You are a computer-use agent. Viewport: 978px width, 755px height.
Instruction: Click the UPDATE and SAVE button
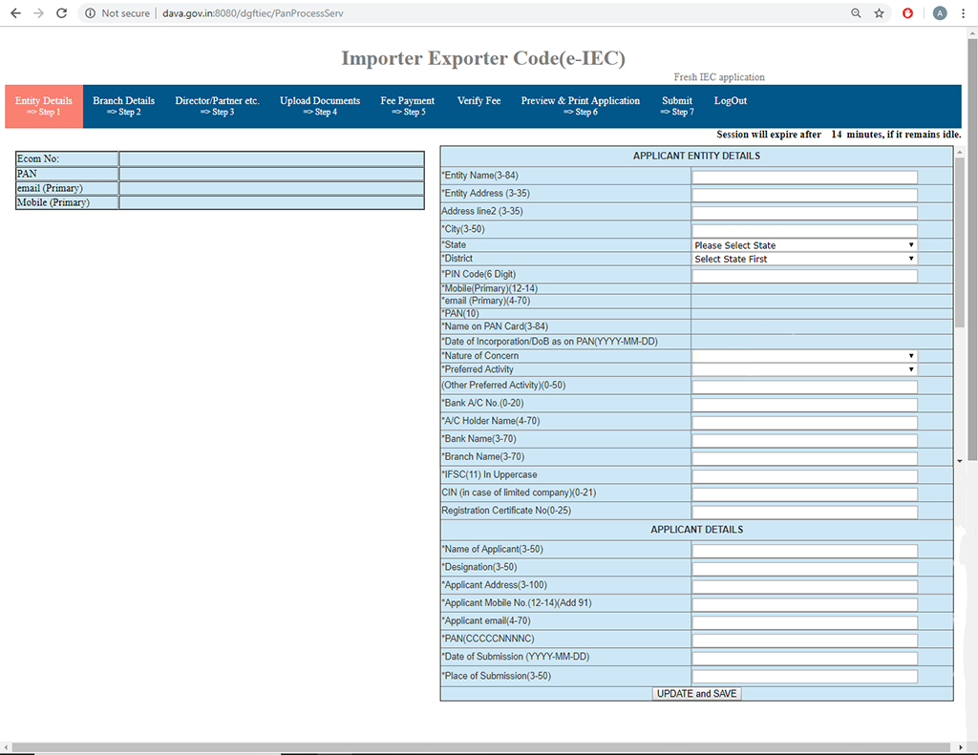pyautogui.click(x=696, y=693)
